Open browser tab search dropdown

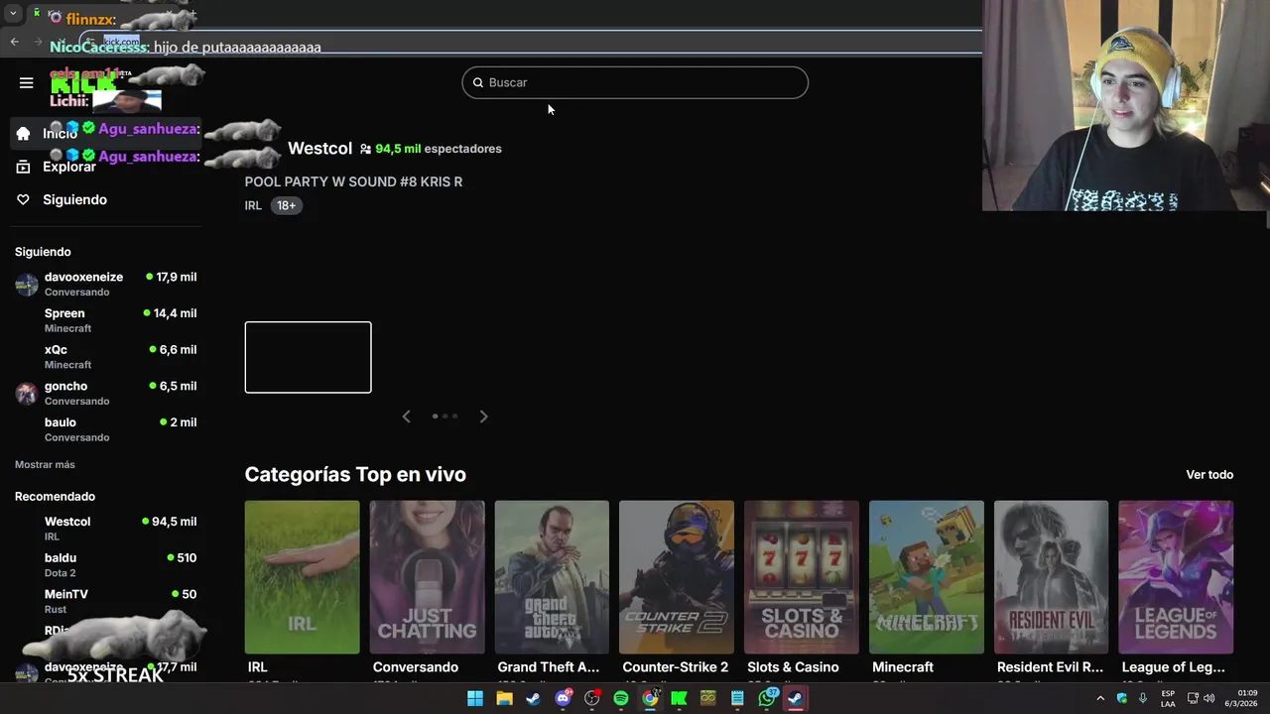point(13,14)
